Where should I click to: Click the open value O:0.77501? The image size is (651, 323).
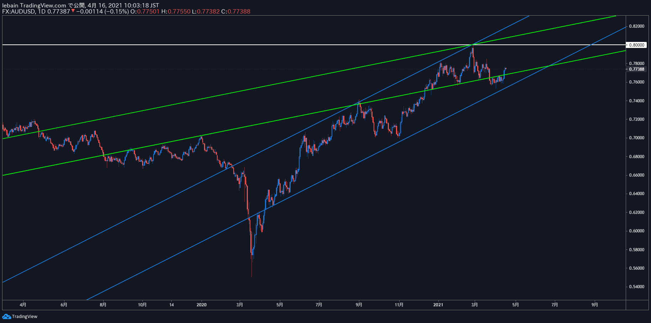tap(145, 11)
